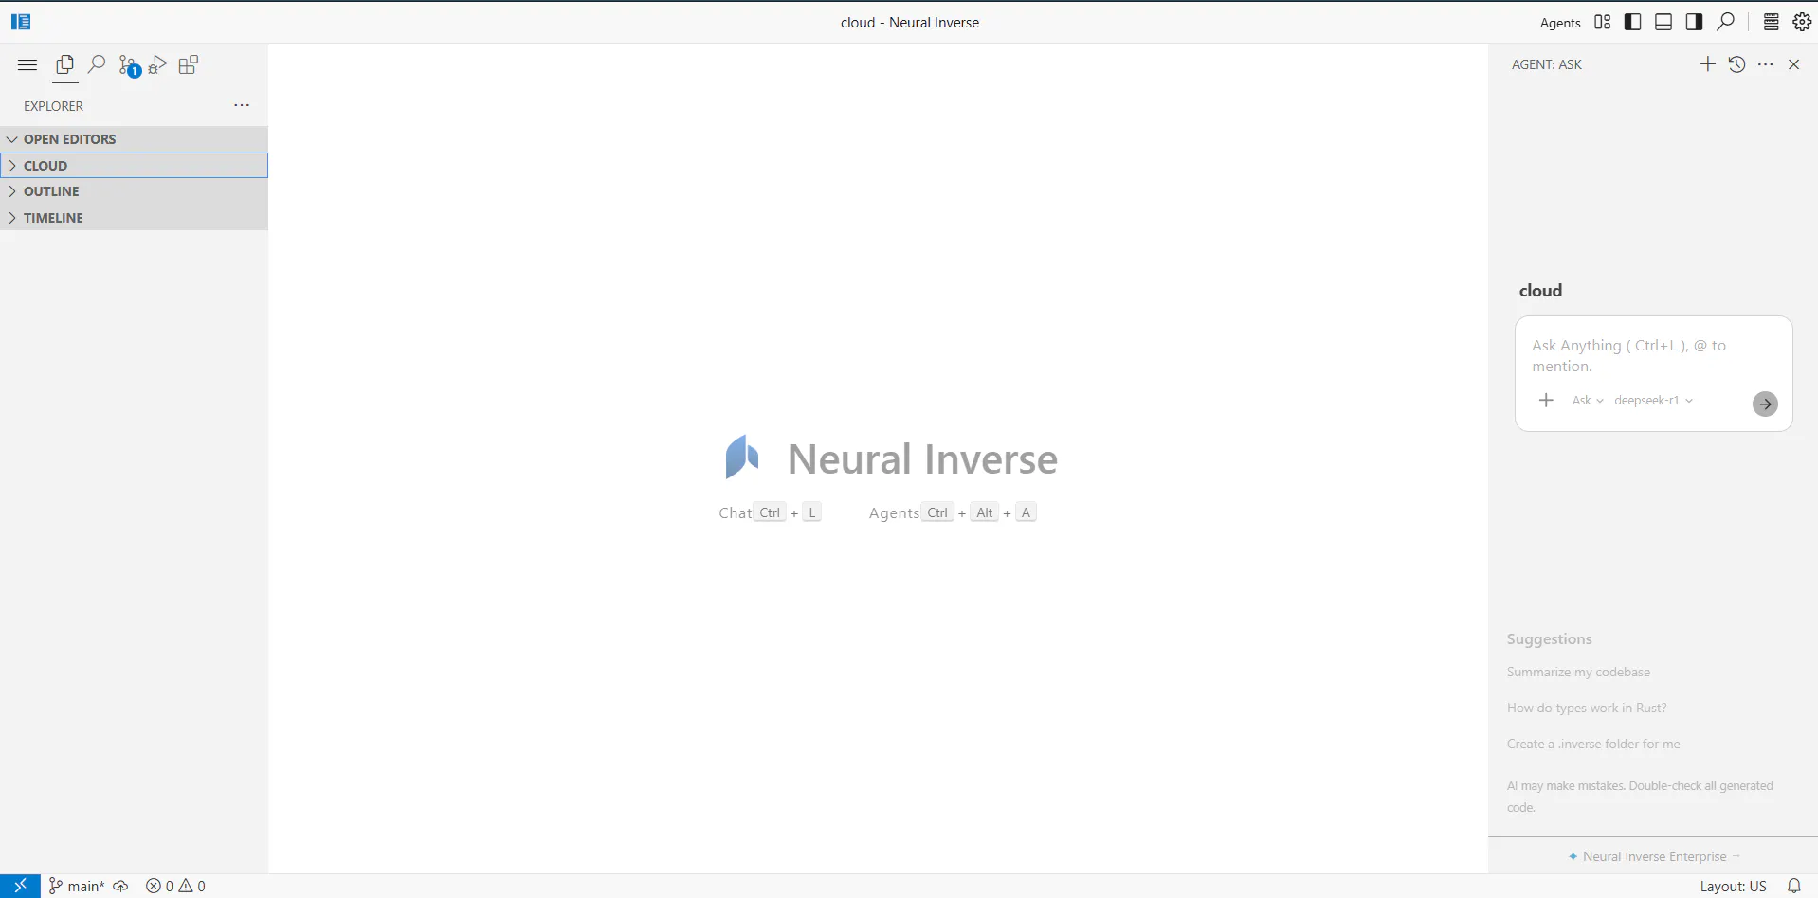Close the Agent Ask panel

[x=1793, y=64]
